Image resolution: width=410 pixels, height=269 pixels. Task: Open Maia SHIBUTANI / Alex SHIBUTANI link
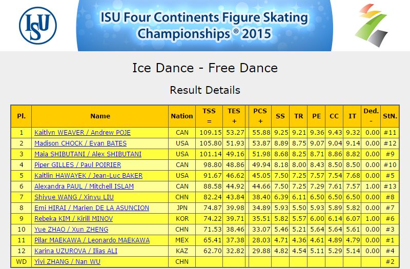(88, 154)
